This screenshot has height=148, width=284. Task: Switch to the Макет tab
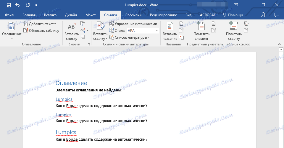pos(91,15)
